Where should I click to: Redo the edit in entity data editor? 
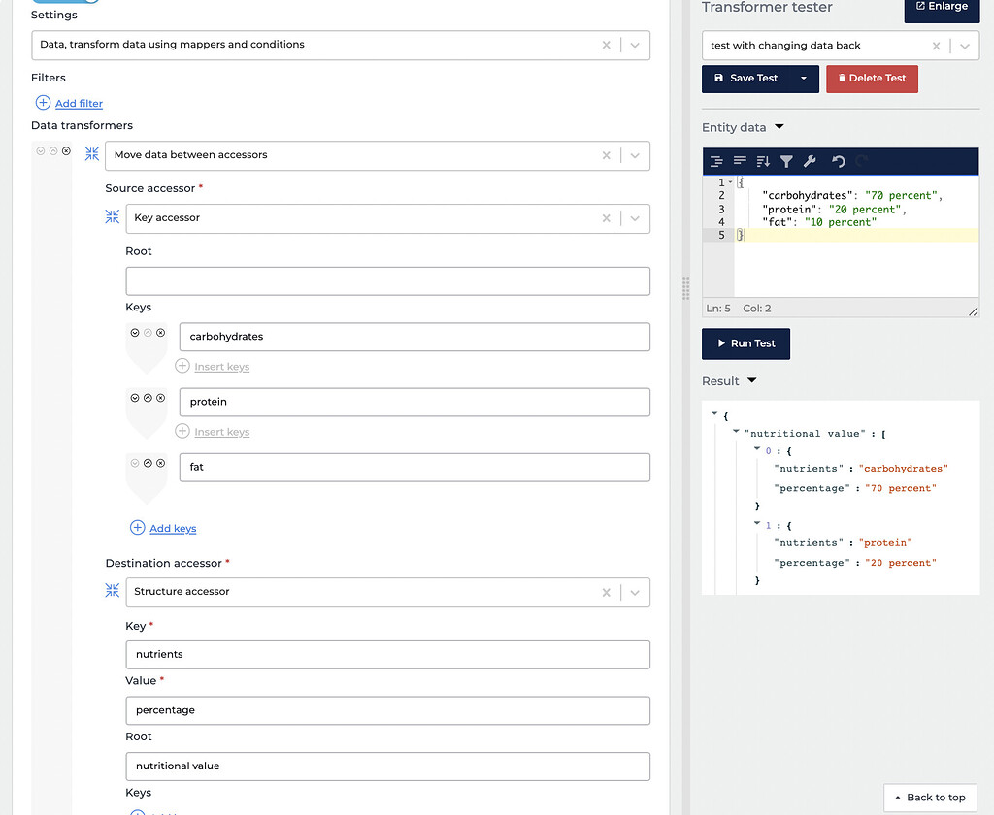(862, 162)
